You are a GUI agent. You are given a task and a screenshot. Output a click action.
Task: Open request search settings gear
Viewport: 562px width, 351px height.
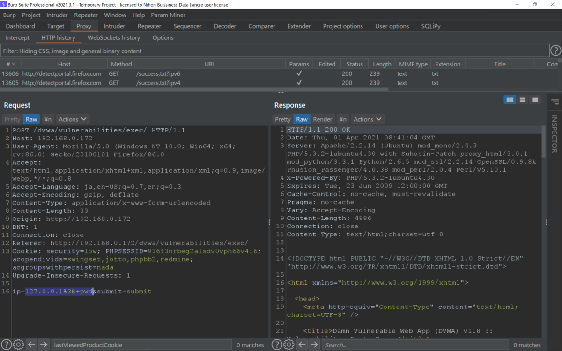18,345
